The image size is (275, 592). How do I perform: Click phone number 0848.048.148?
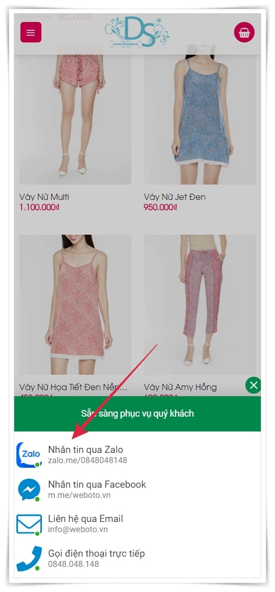[73, 564]
